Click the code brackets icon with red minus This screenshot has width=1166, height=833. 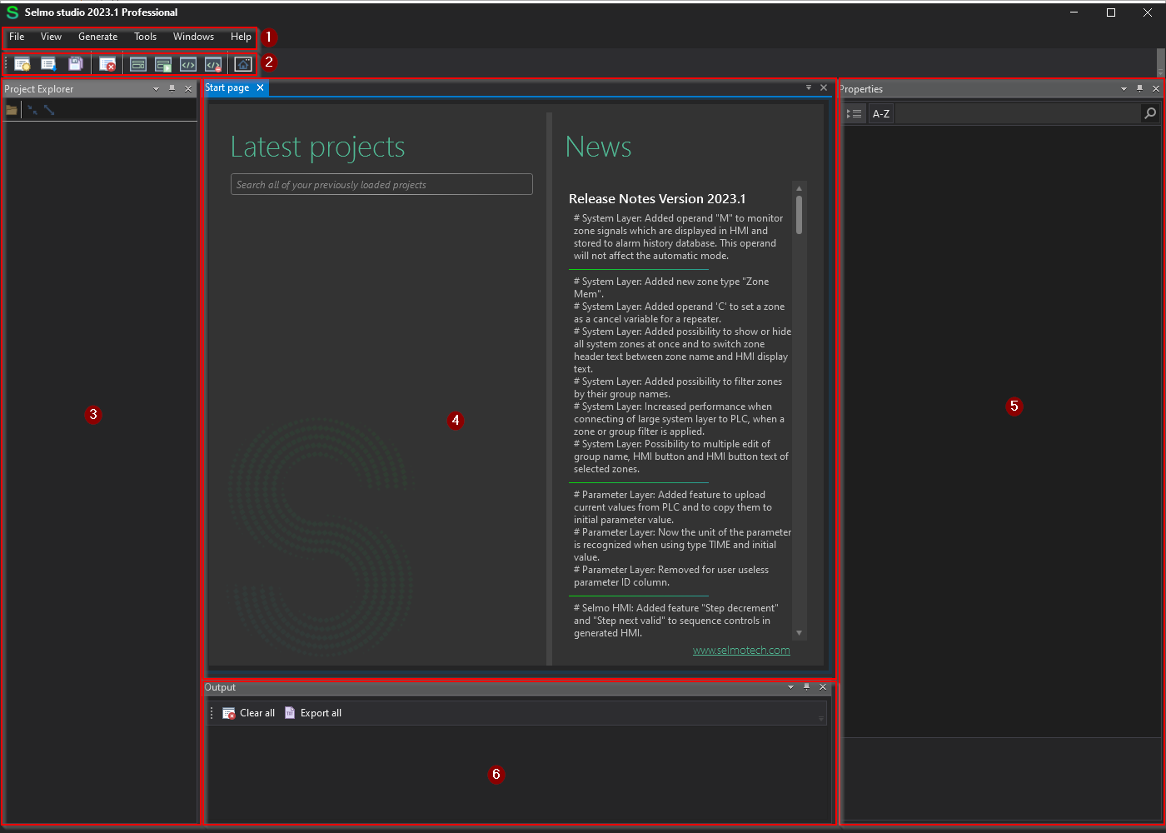[x=213, y=64]
